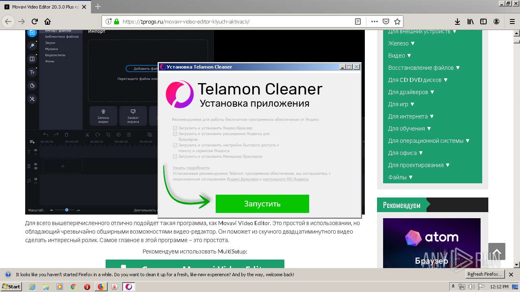Expand Для игр category
This screenshot has width=520, height=292.
tap(401, 104)
